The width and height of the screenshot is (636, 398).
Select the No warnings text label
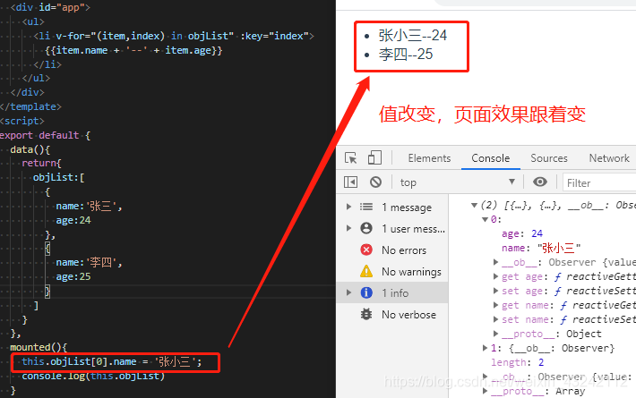coord(411,272)
